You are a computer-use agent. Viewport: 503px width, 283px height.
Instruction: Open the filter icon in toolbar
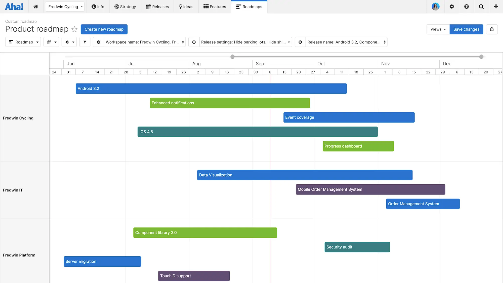point(85,42)
